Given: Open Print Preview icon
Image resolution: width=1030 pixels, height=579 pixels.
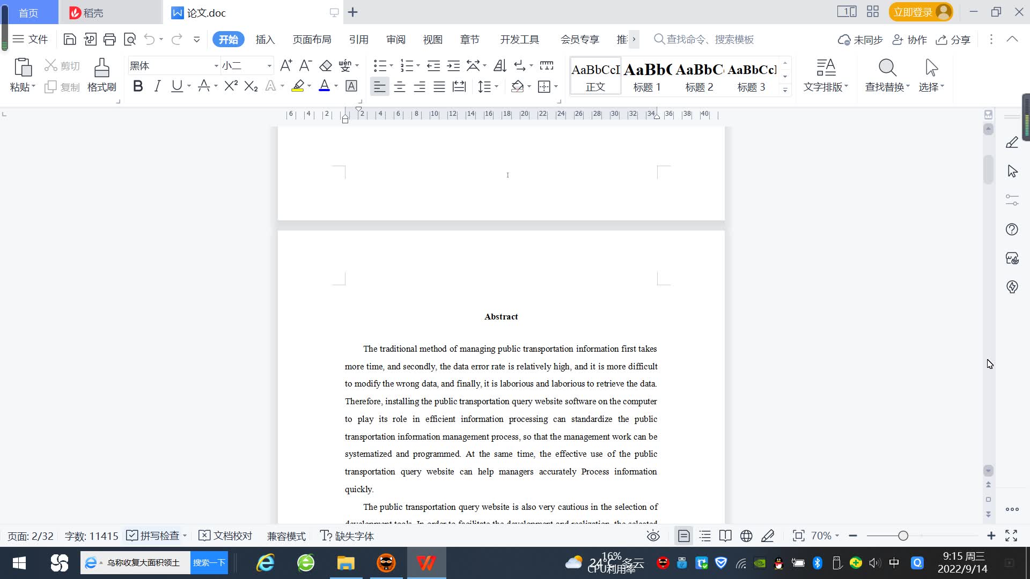Looking at the screenshot, I should pos(130,39).
